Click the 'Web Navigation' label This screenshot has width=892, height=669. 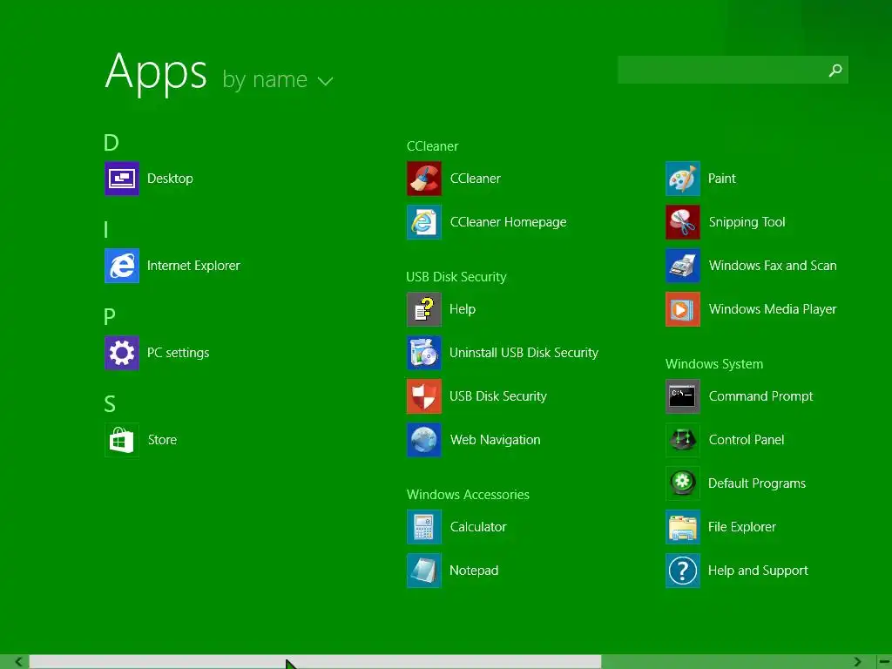(x=495, y=440)
